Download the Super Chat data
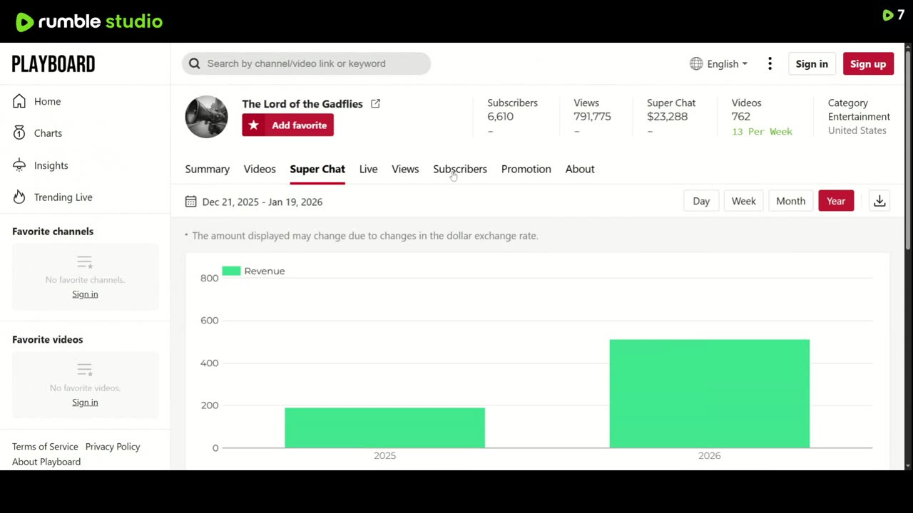 pyautogui.click(x=879, y=201)
